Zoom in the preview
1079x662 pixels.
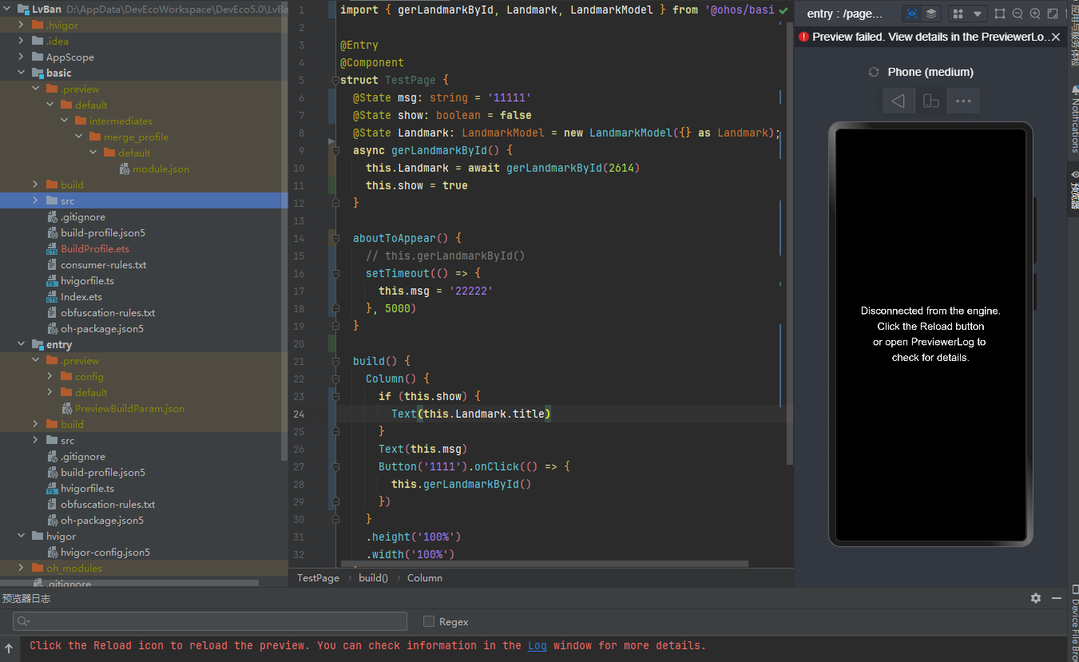[1035, 14]
